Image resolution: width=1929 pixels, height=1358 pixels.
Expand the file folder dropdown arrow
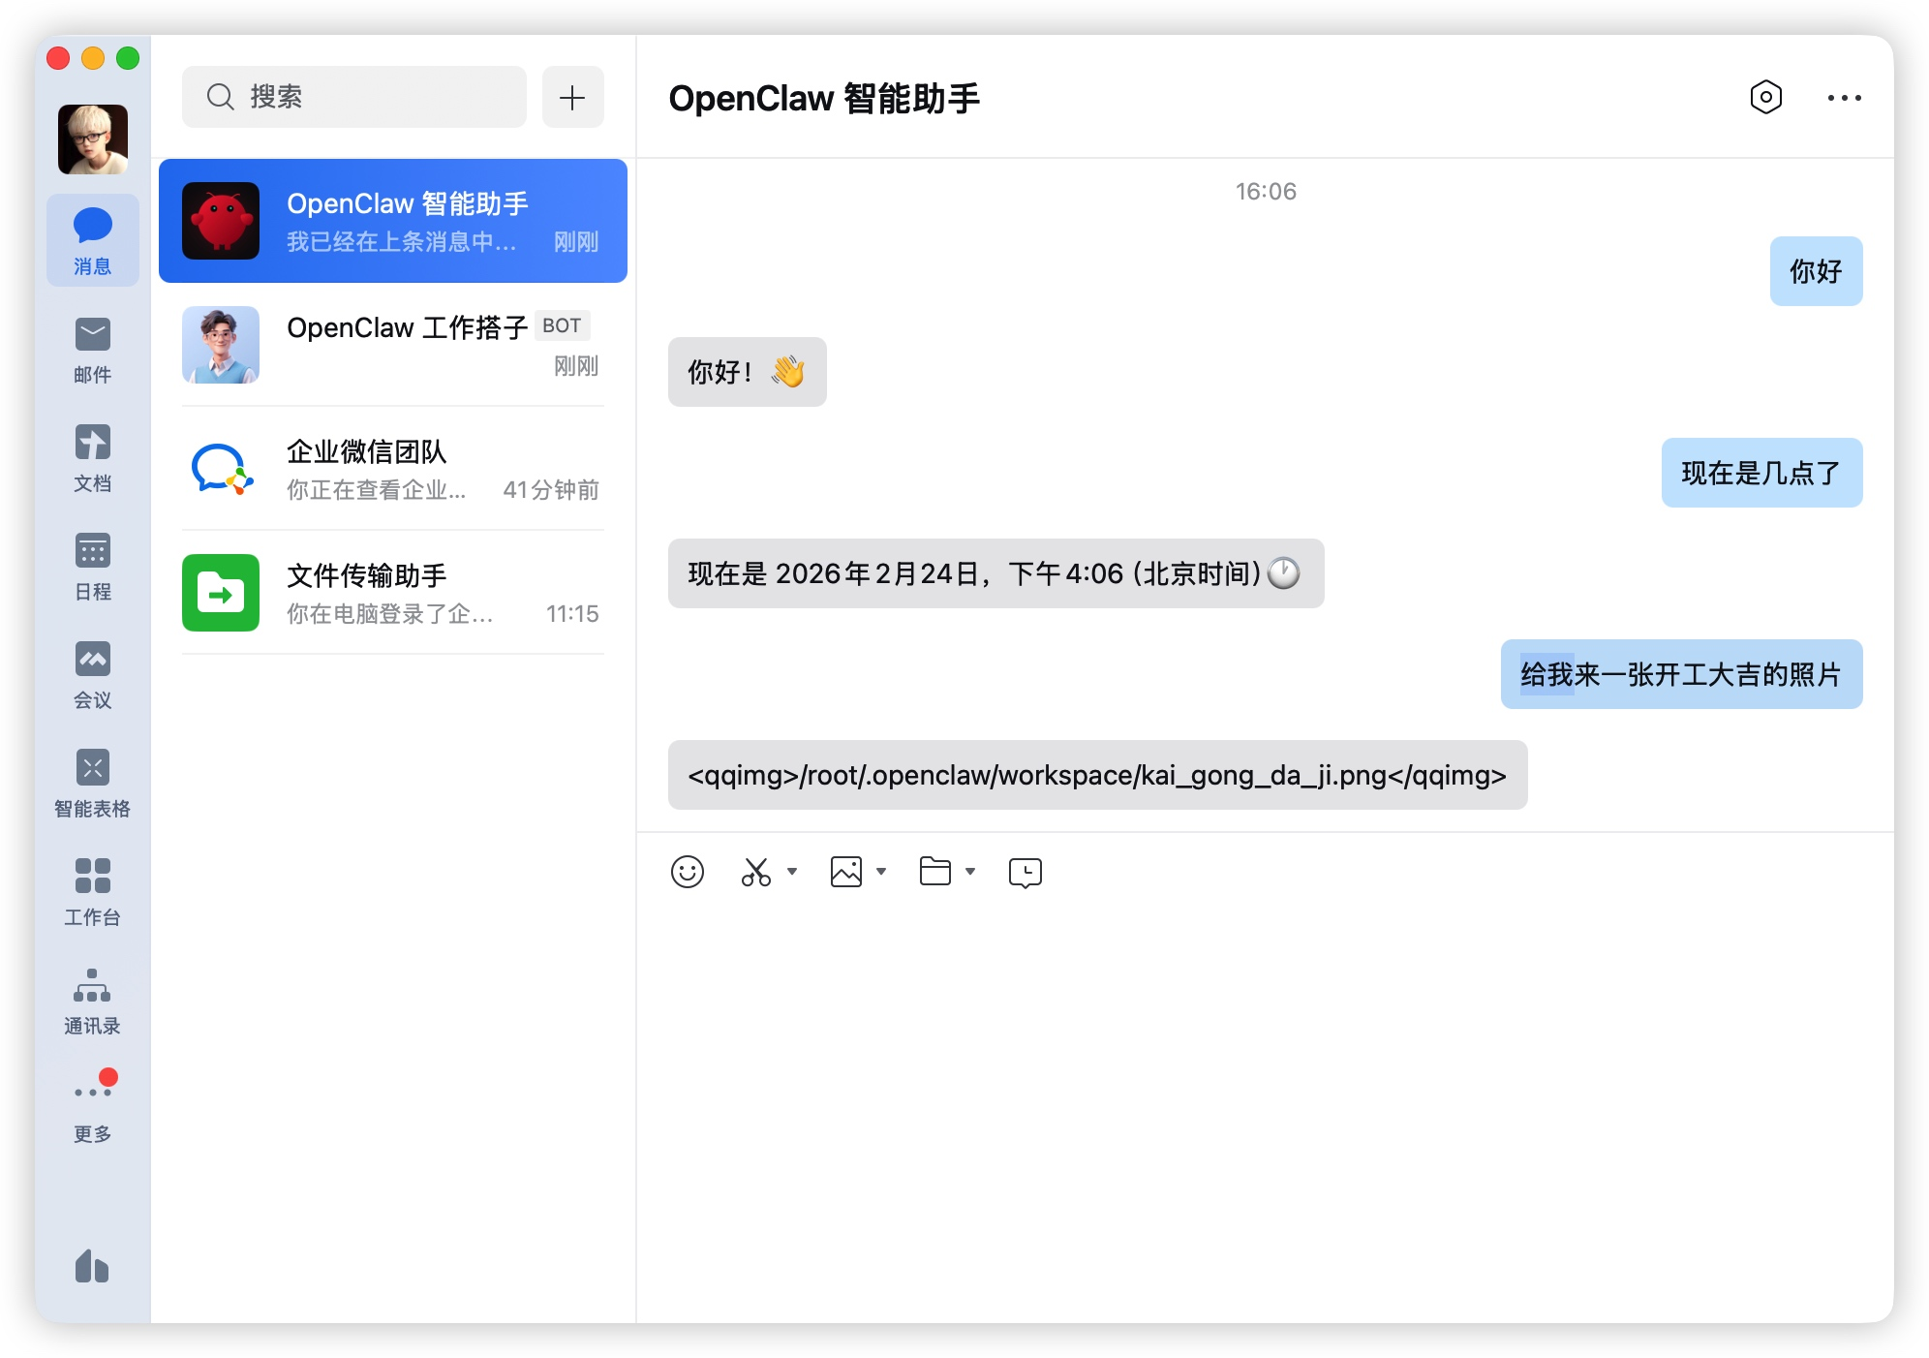(x=970, y=872)
